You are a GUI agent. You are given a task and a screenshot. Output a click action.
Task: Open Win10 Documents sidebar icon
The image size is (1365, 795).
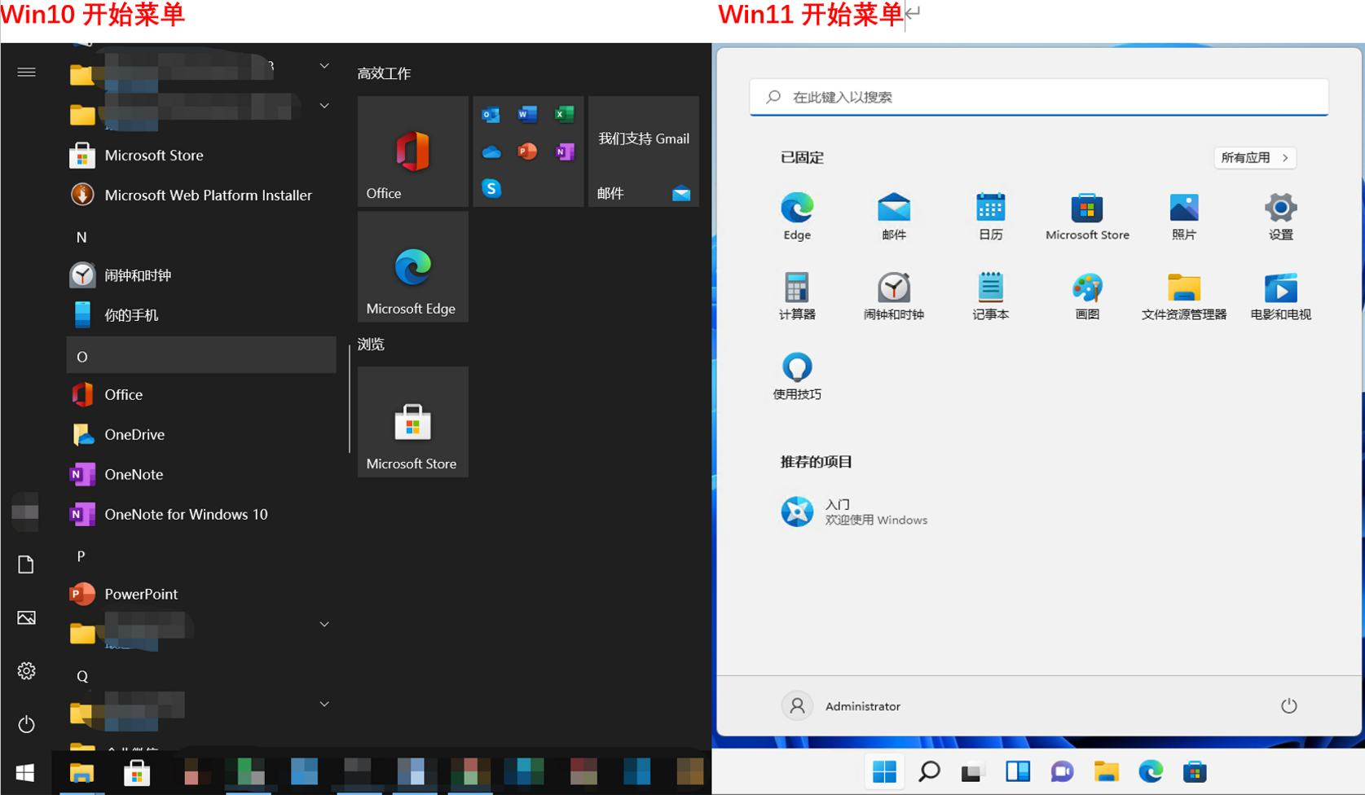tap(26, 564)
